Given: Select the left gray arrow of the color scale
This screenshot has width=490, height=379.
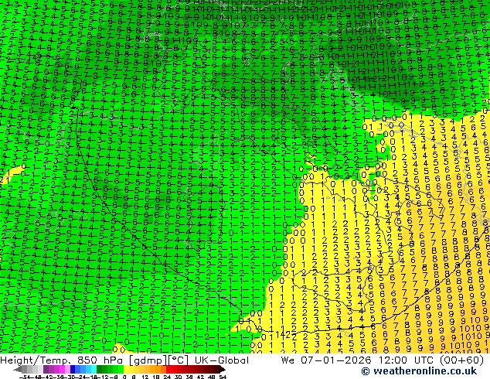Looking at the screenshot, I should (x=18, y=369).
